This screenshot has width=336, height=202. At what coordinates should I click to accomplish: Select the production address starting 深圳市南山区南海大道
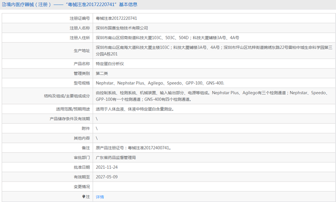[x=214, y=51]
